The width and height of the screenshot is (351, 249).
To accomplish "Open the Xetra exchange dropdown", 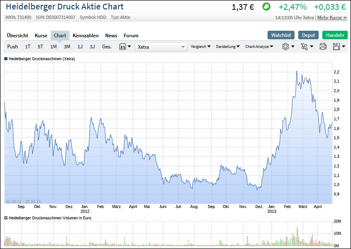I will (x=161, y=47).
